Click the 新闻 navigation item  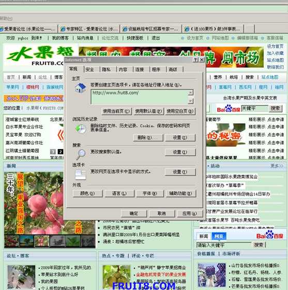point(27,77)
